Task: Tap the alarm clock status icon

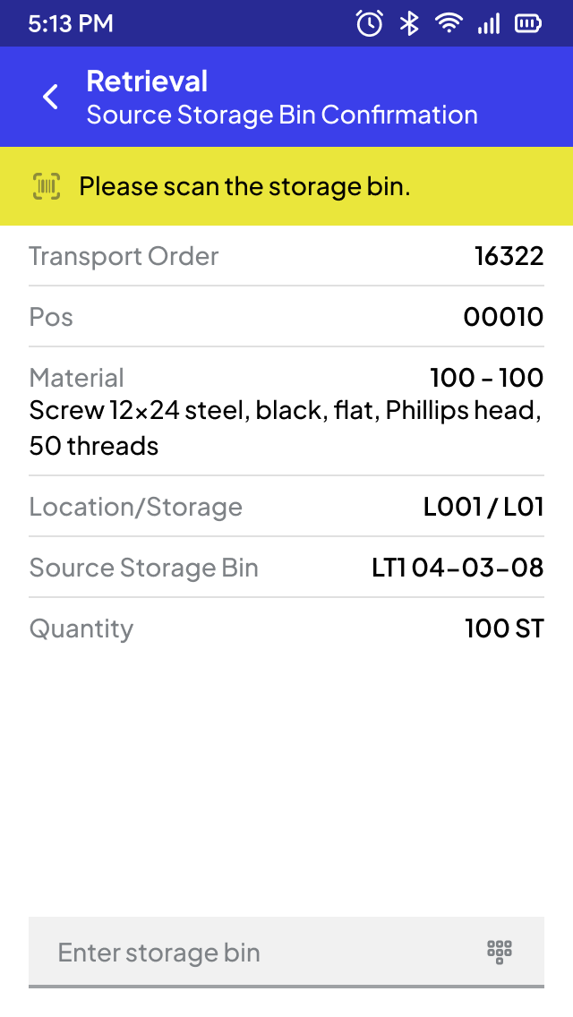Action: [369, 23]
